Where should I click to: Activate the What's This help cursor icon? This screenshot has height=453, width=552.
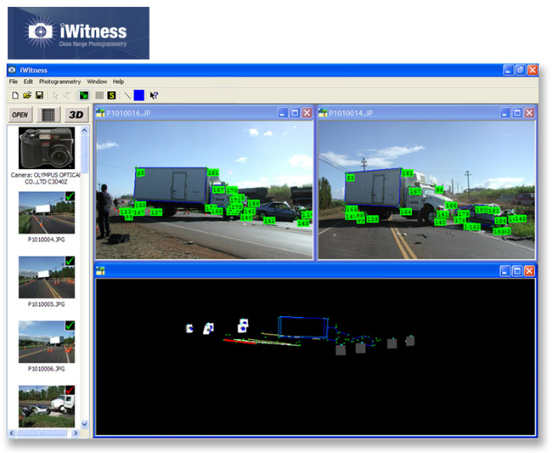pos(154,95)
